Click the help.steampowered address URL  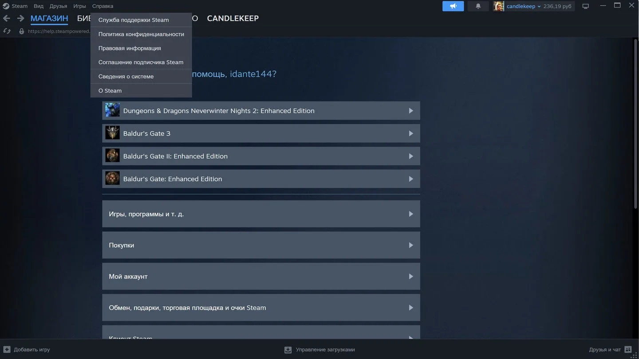(x=59, y=31)
